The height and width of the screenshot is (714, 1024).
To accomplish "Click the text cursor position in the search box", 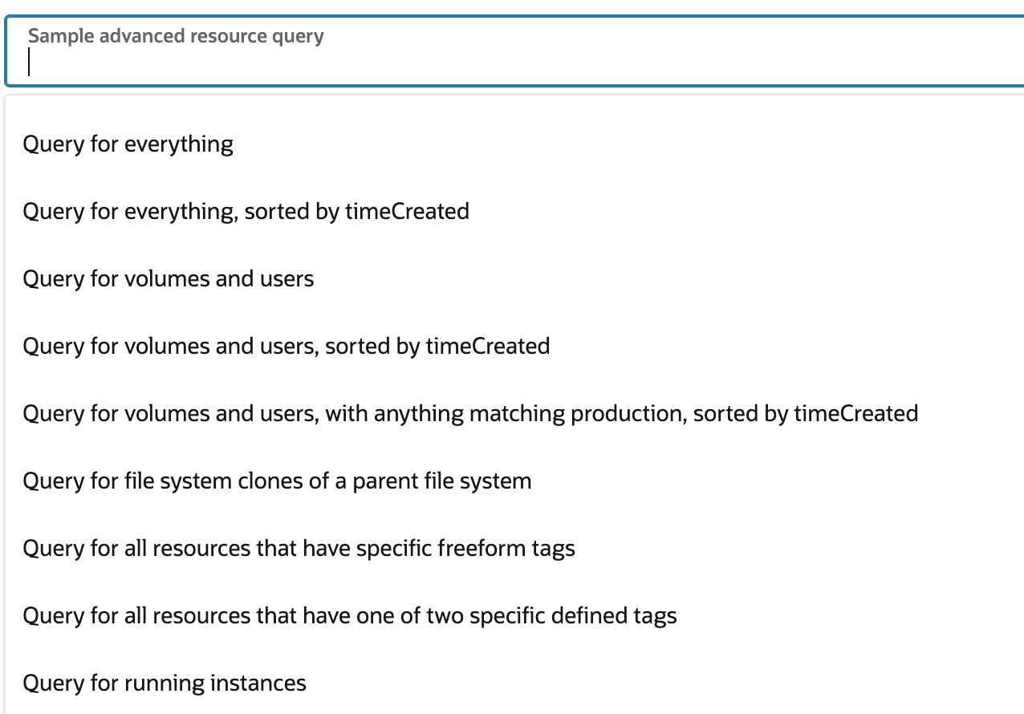I will [x=30, y=63].
